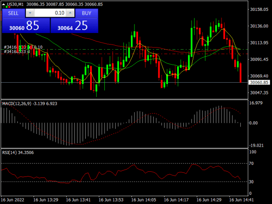Image resolution: width=272 pixels, height=204 pixels.
Task: Click the RSI(14) 34.3506 indicator label
Action: (x=18, y=153)
